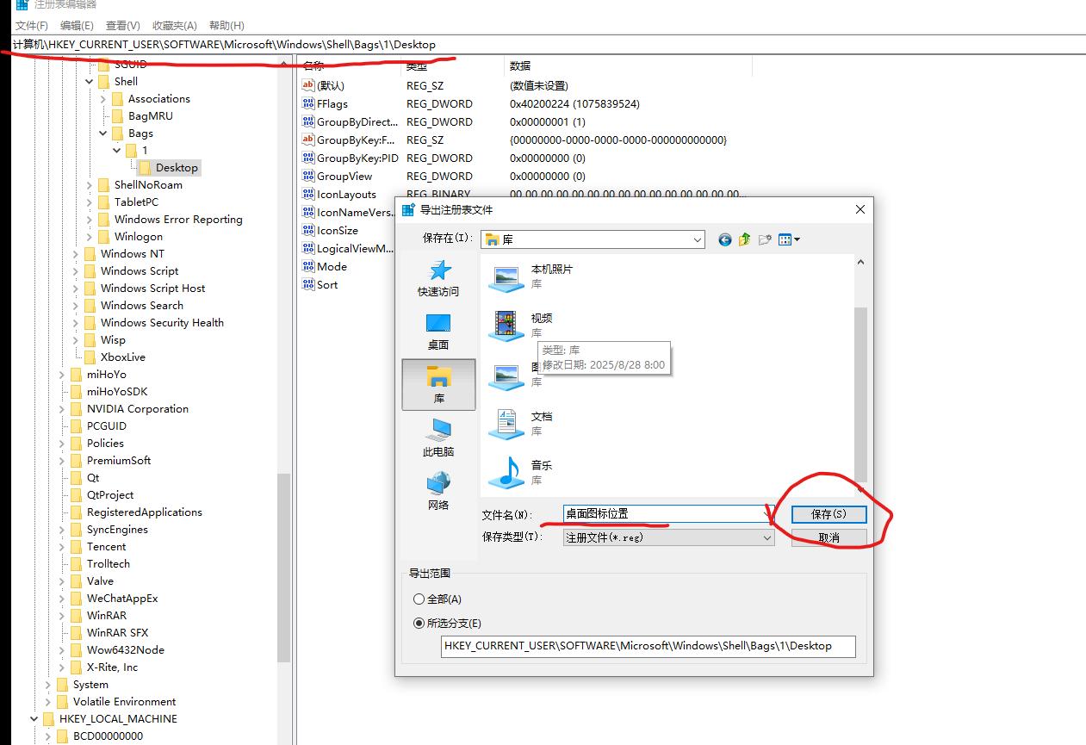Viewport: 1086px width, 745px height.
Task: Open the view menu icon in dialog
Action: [789, 239]
